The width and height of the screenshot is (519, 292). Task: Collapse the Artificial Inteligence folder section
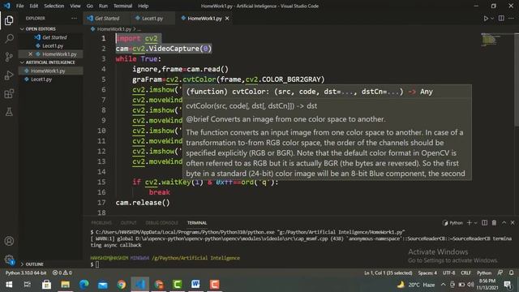(50, 62)
